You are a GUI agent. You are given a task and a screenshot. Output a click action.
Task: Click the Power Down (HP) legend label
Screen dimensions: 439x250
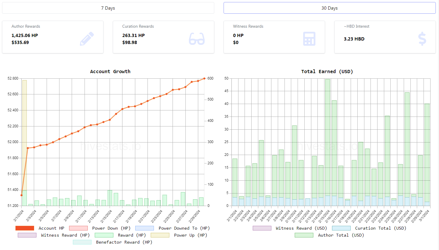[x=111, y=228]
